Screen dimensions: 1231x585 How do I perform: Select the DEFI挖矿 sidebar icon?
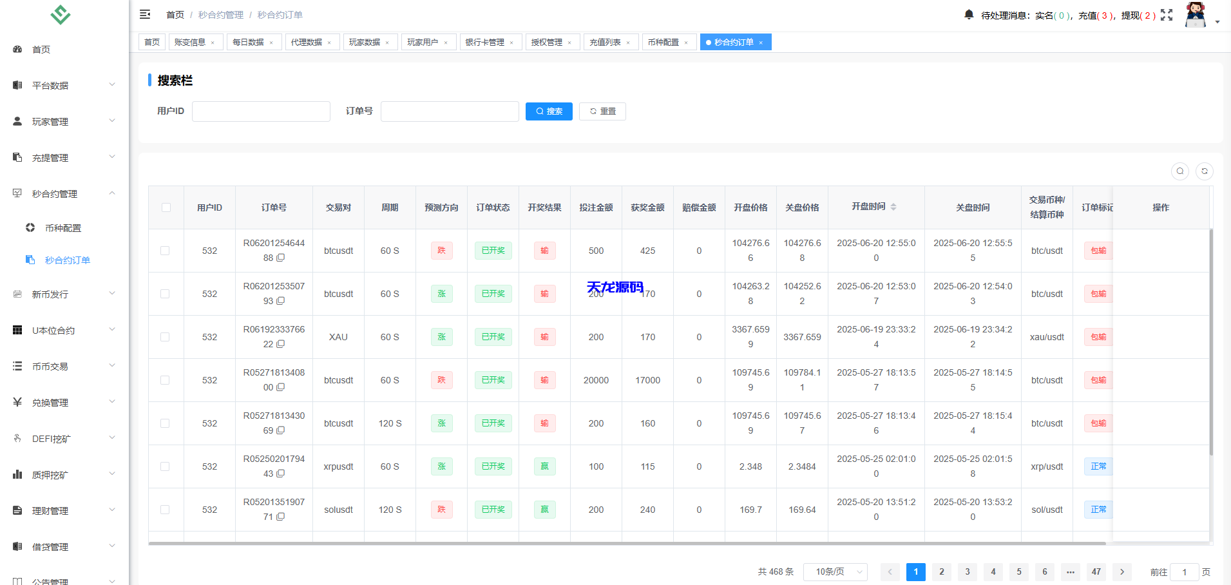click(x=17, y=437)
